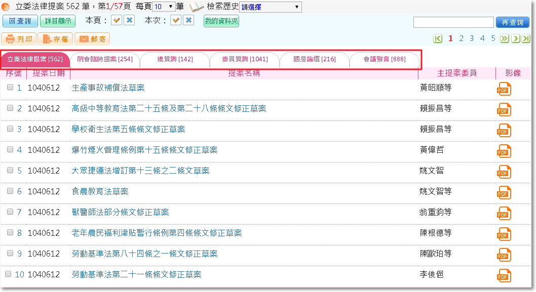Open the 獸醫師法部分條文修正草案 link
The width and height of the screenshot is (536, 292).
click(120, 212)
